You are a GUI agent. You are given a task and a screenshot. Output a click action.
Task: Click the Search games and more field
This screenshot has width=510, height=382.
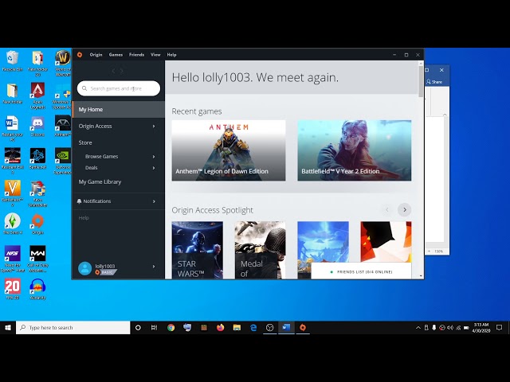coord(120,88)
